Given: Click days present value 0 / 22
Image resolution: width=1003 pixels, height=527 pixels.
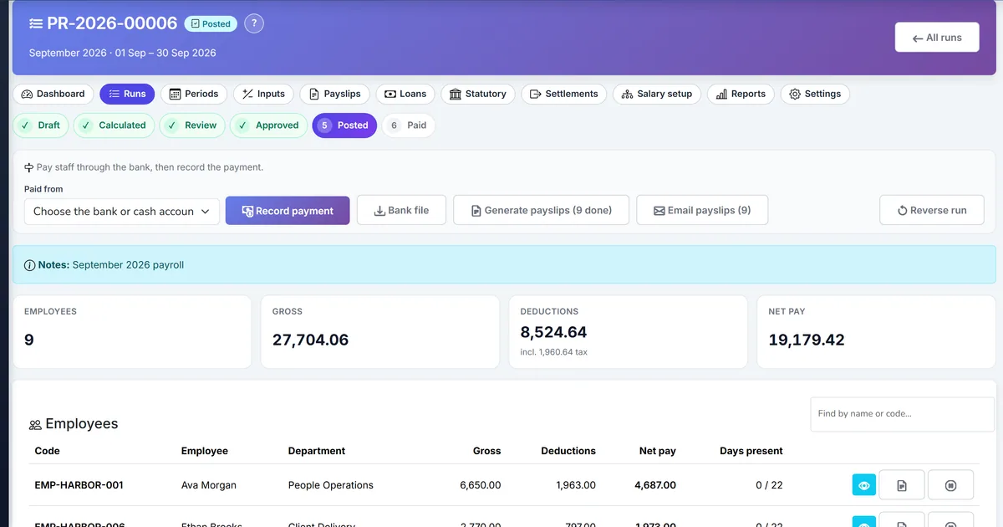Looking at the screenshot, I should (769, 485).
